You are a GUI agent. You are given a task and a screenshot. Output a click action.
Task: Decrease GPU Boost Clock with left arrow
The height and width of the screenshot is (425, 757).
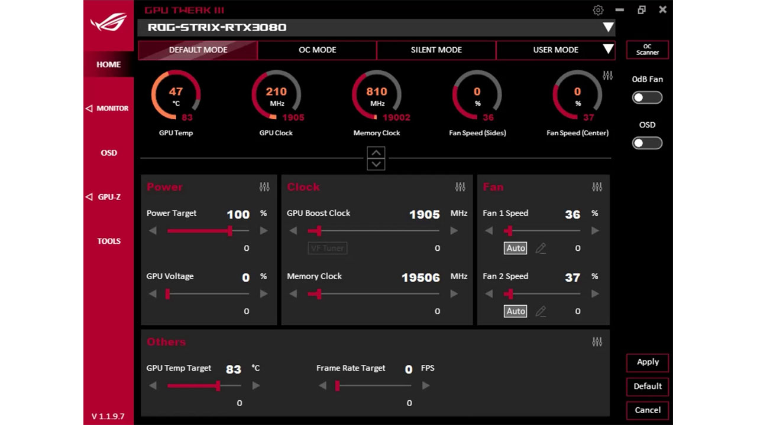[x=293, y=231]
